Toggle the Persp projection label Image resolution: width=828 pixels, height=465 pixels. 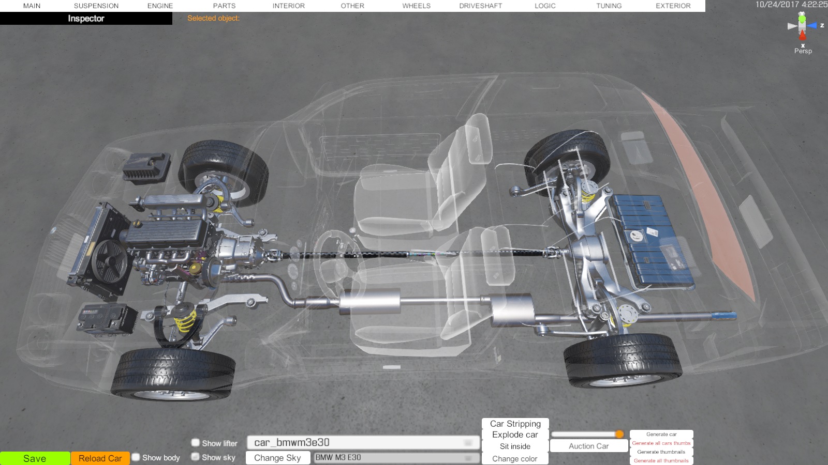coord(803,51)
